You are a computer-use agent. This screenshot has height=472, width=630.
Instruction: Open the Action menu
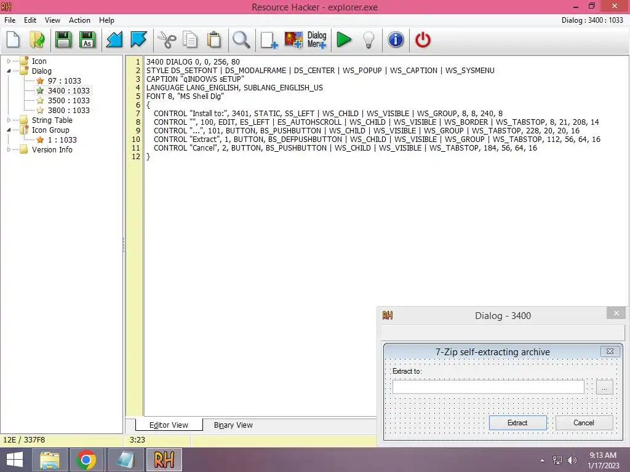pyautogui.click(x=79, y=20)
